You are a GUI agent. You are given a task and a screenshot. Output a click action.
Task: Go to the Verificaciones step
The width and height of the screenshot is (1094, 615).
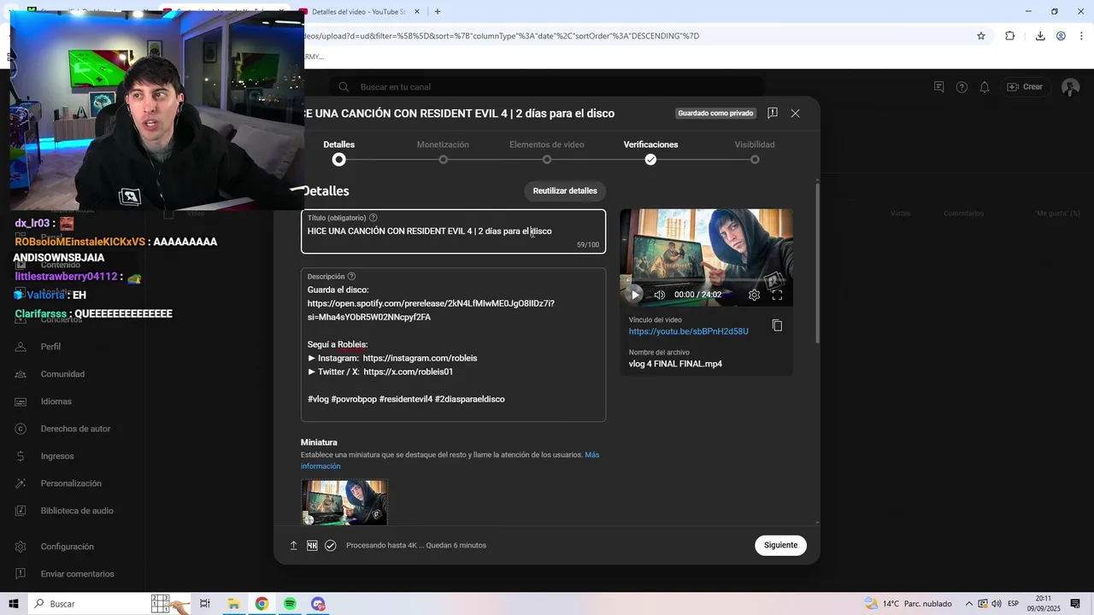coord(650,152)
